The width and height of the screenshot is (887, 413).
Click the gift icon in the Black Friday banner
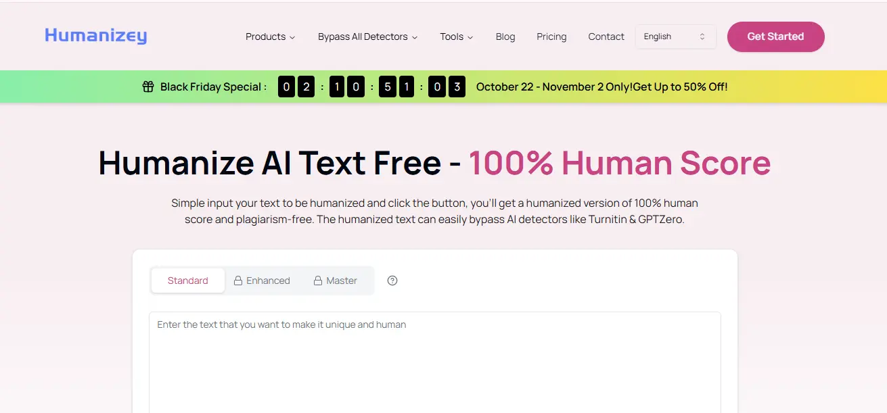point(147,87)
